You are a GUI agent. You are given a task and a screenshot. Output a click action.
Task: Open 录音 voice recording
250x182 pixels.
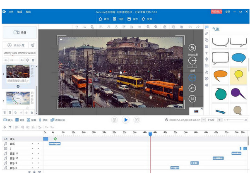tap(43, 120)
